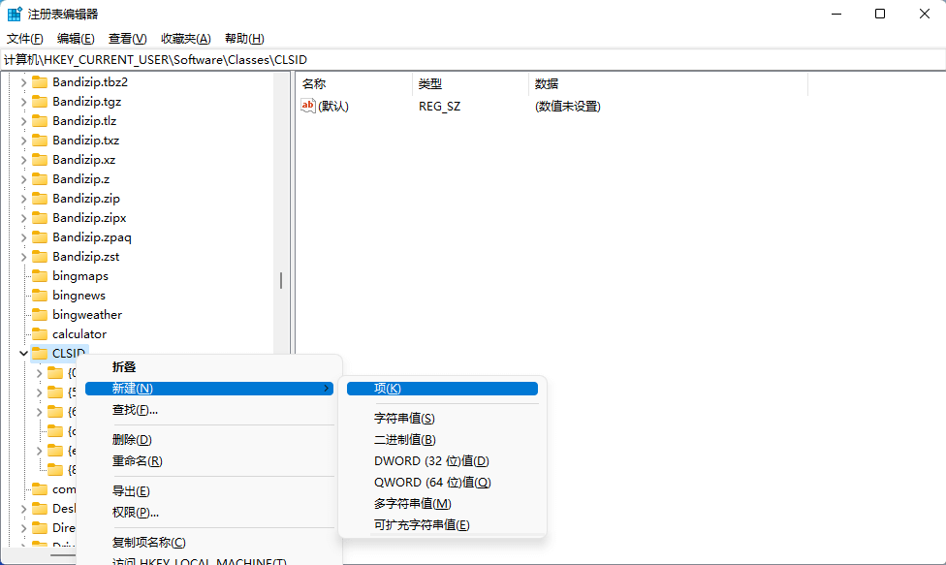Click the bingweather folder icon

pos(40,315)
